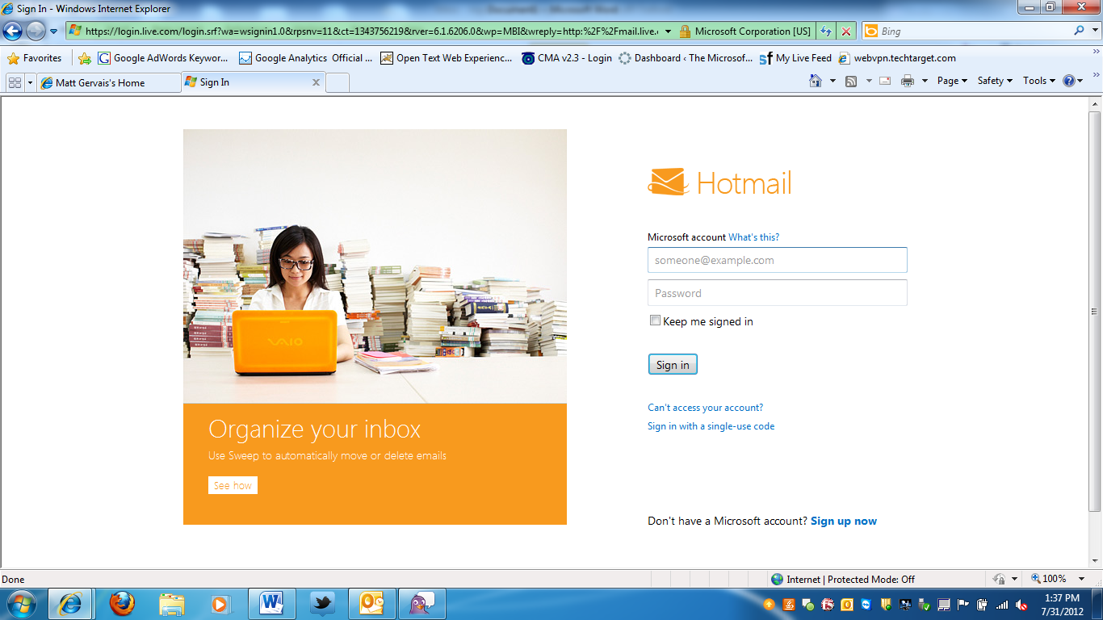Open the Recent Pages dropdown arrow

[53, 31]
